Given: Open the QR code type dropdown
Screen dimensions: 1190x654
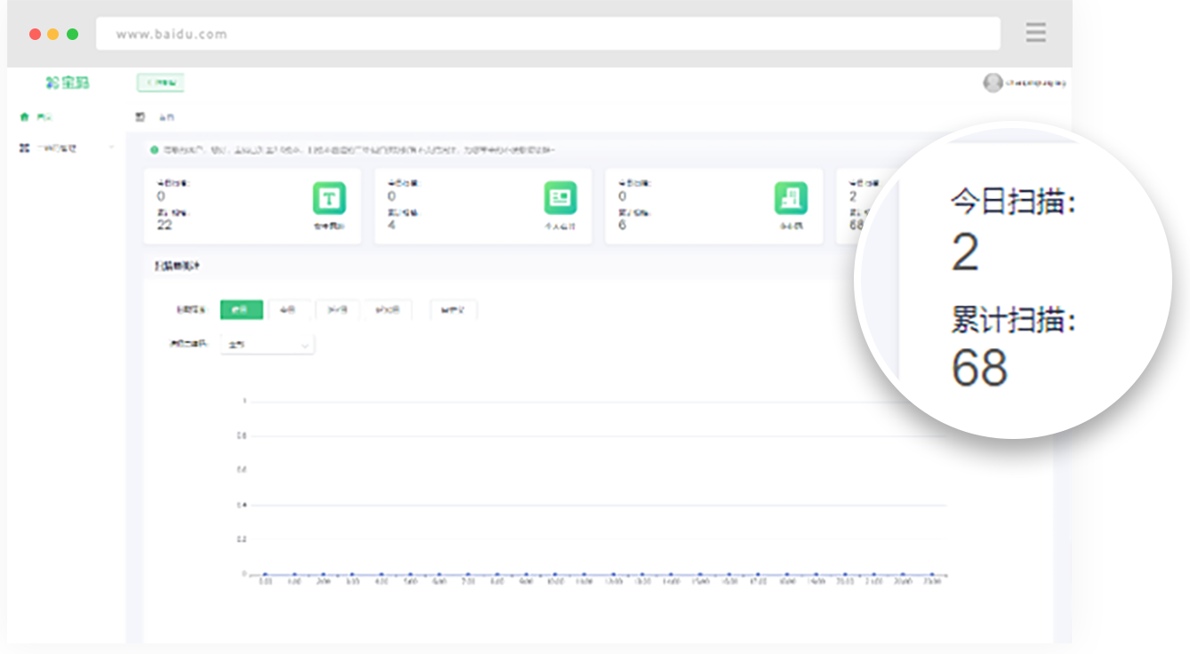Looking at the screenshot, I should (x=267, y=344).
